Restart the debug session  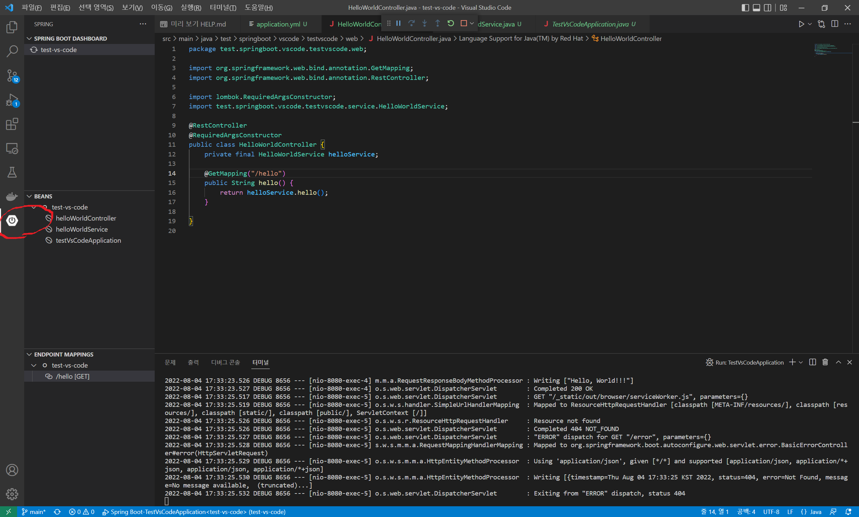(451, 23)
